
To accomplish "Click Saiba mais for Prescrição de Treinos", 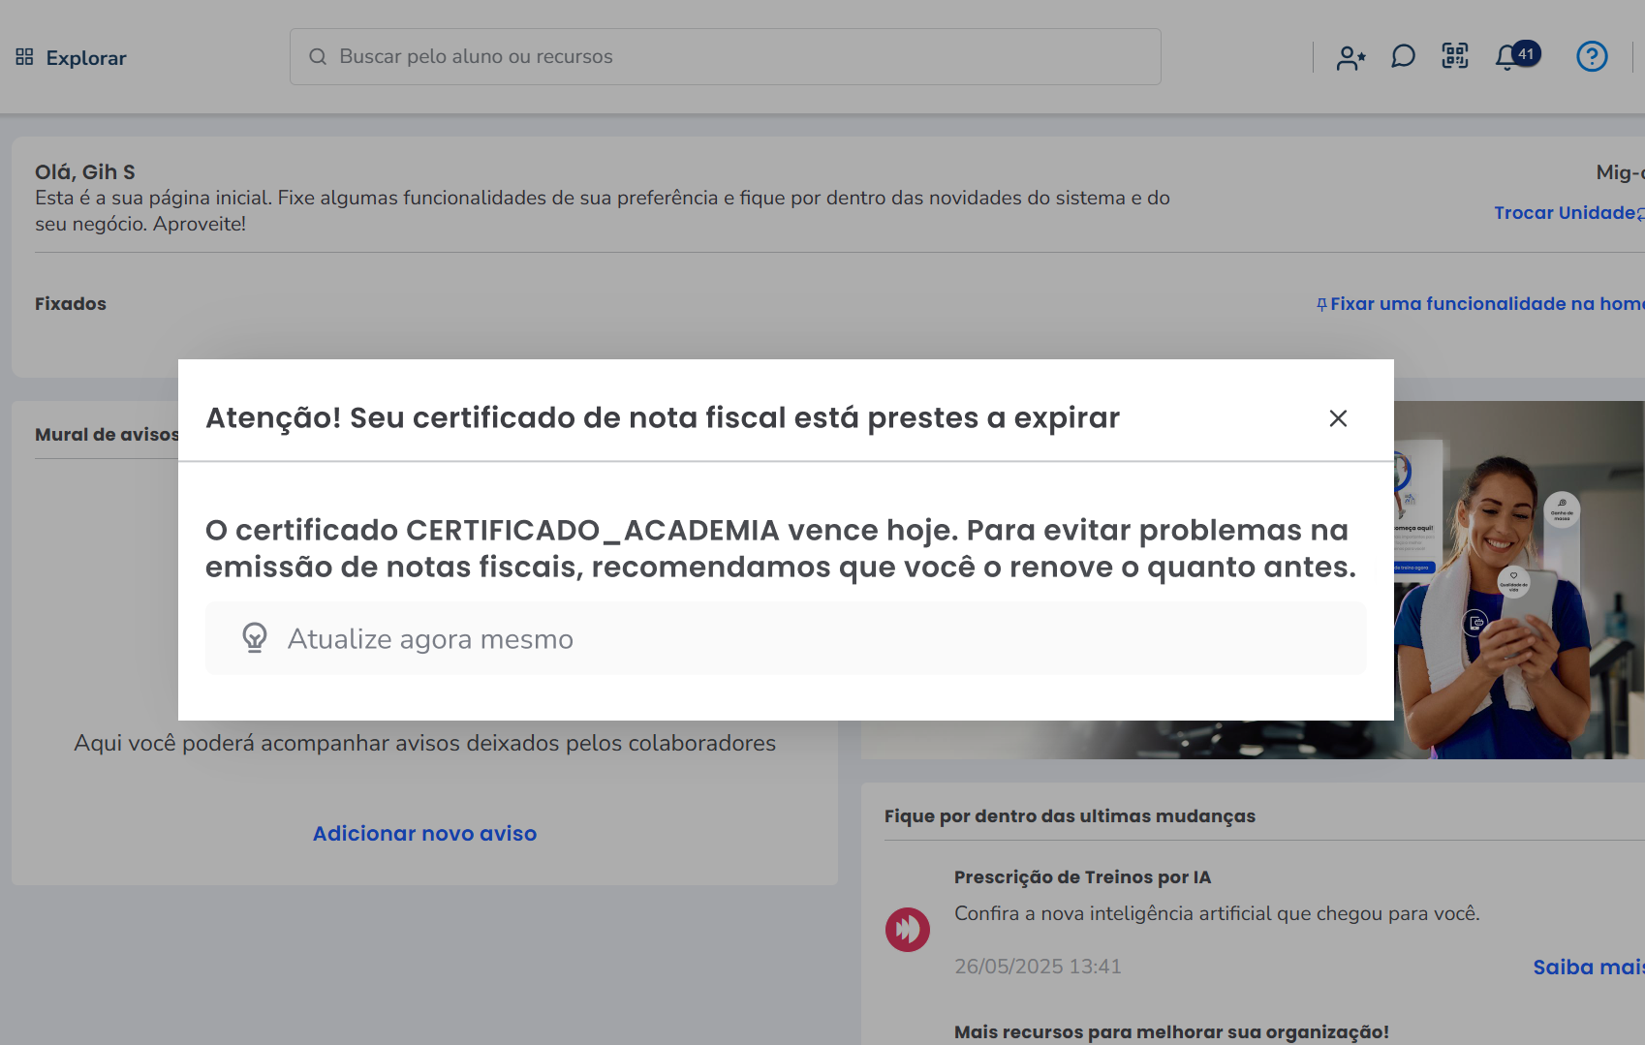I will [1587, 967].
